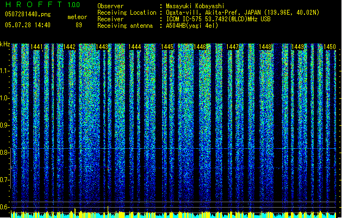
Task: Click the date stamp 05.07.28 14:40
Action: [x=28, y=25]
